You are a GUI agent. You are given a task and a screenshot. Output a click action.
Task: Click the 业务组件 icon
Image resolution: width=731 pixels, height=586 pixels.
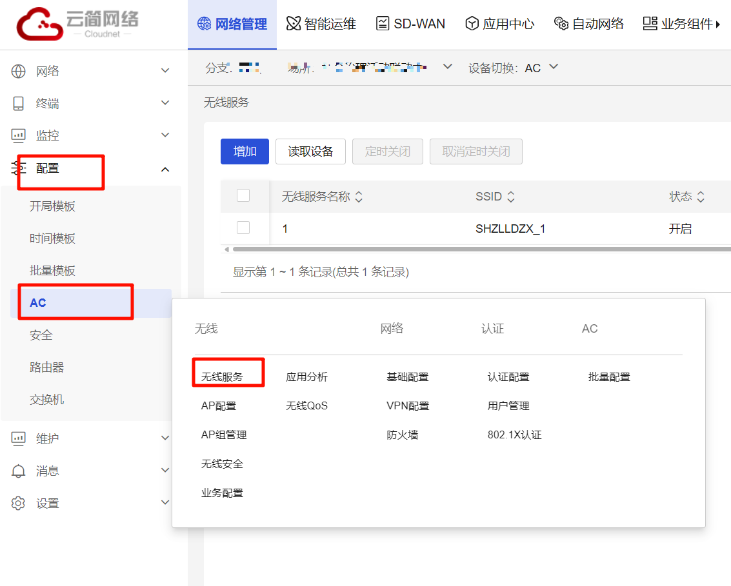650,23
